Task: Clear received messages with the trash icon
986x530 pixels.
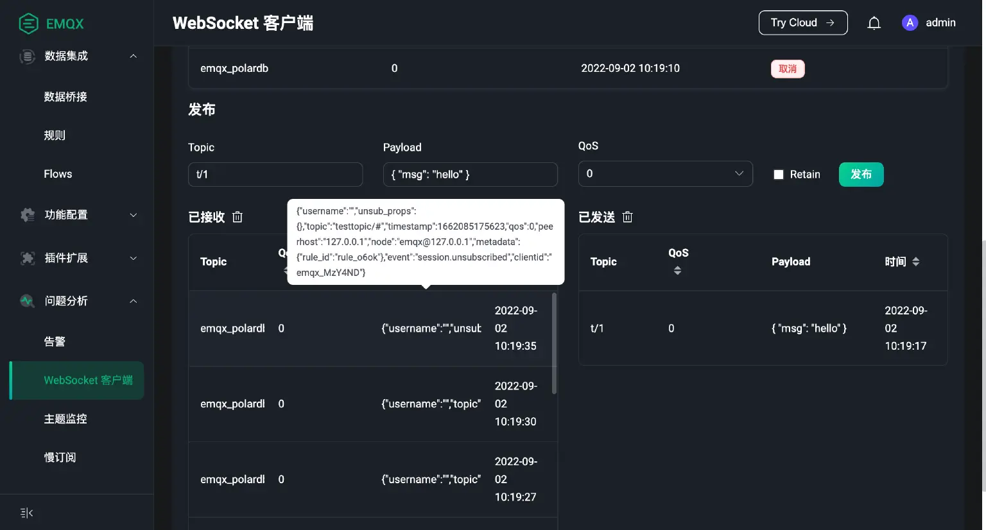Action: click(x=237, y=217)
